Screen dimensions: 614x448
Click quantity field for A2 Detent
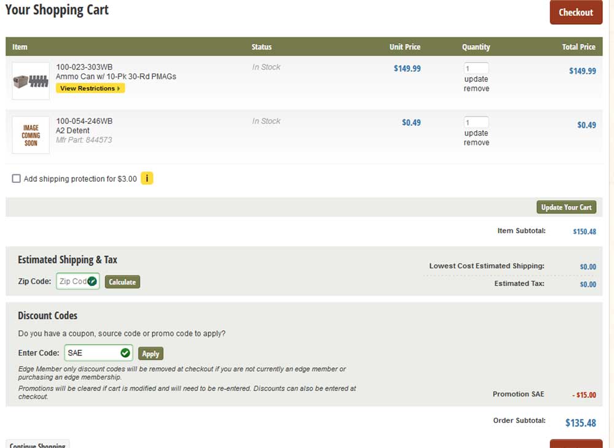pos(476,123)
